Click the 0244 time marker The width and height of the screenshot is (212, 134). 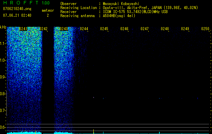84,29
